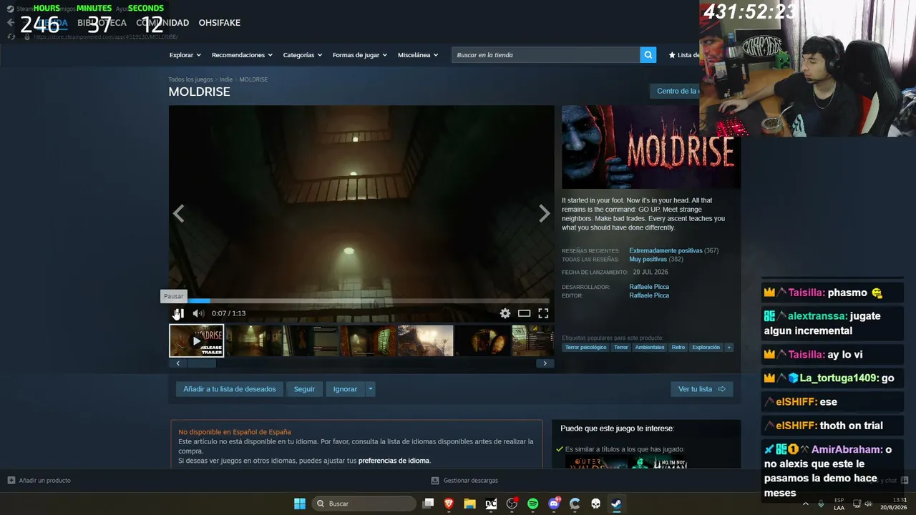Click the Añadir un producto plus icon
The height and width of the screenshot is (515, 916).
[11, 481]
